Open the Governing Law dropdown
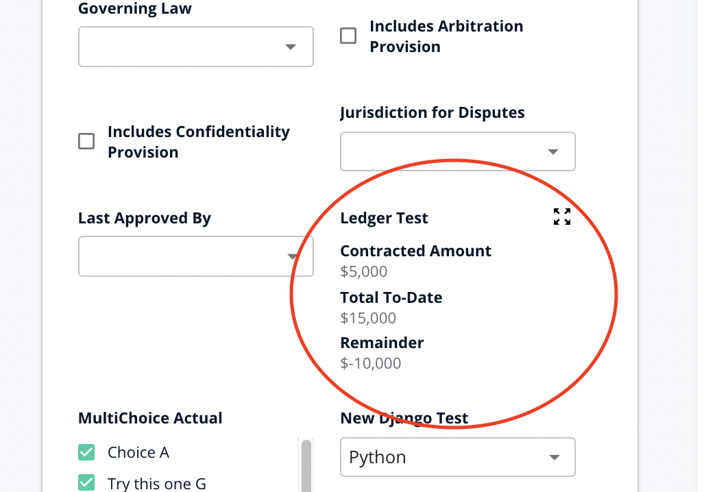Image resolution: width=717 pixels, height=492 pixels. pos(196,47)
